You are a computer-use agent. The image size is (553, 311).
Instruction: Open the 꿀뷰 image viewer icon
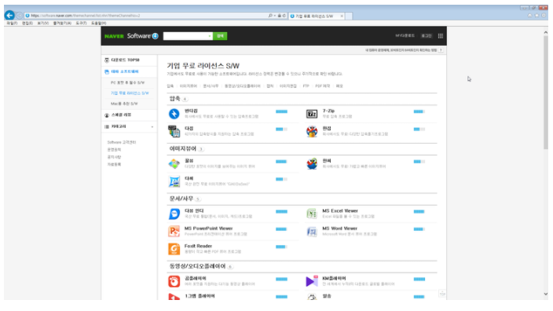coord(174,163)
